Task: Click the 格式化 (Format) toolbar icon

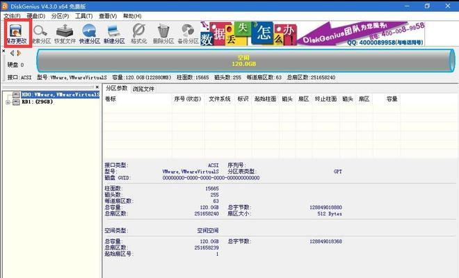Action: click(139, 34)
